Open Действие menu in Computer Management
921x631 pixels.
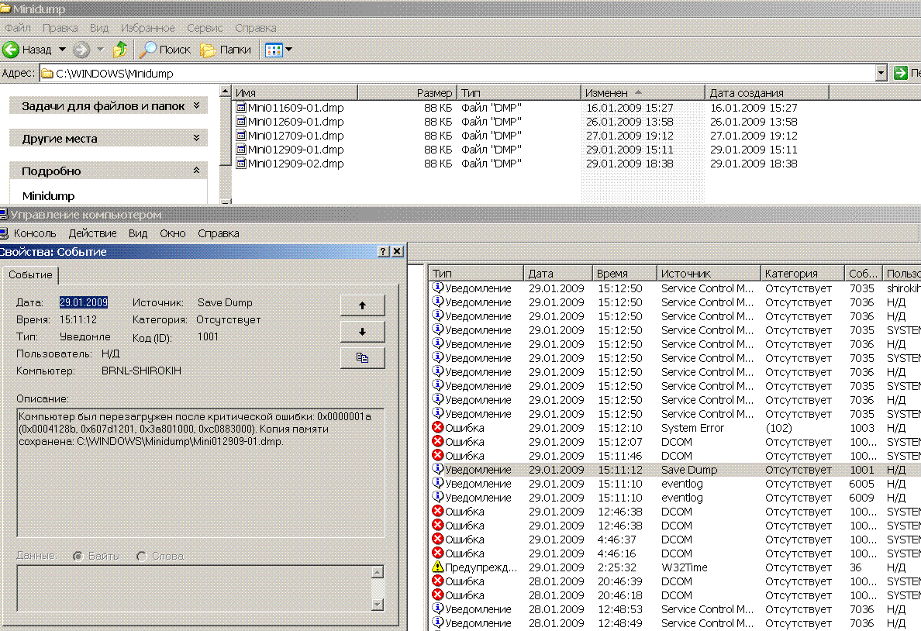click(92, 233)
